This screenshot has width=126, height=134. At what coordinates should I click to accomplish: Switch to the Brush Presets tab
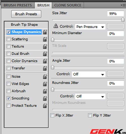18,5
